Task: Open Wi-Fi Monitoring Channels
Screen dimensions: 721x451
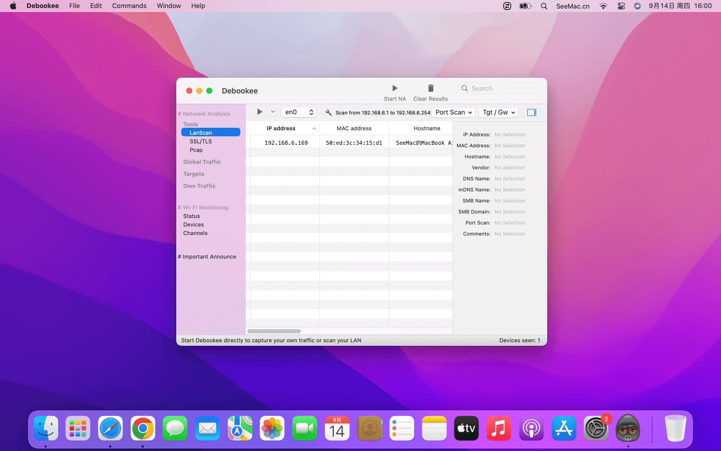Action: [195, 233]
